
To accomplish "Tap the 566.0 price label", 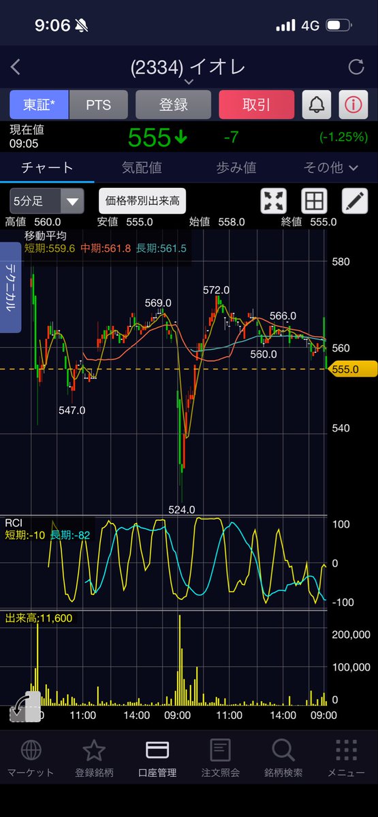I will [283, 316].
